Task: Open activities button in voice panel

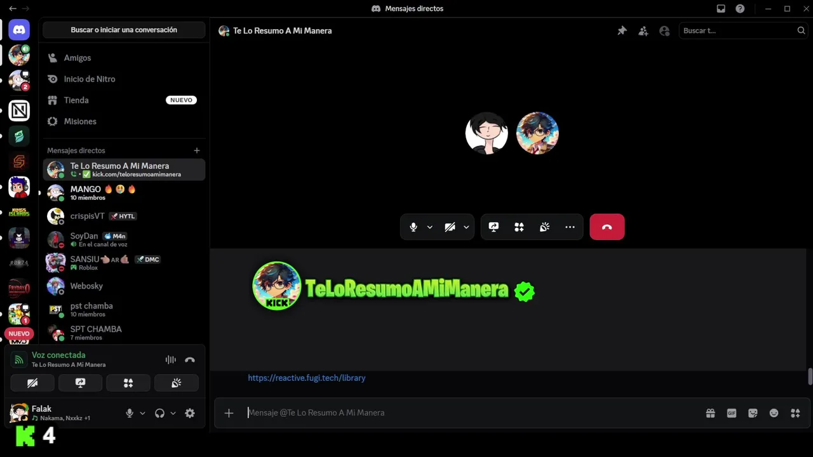Action: (128, 383)
